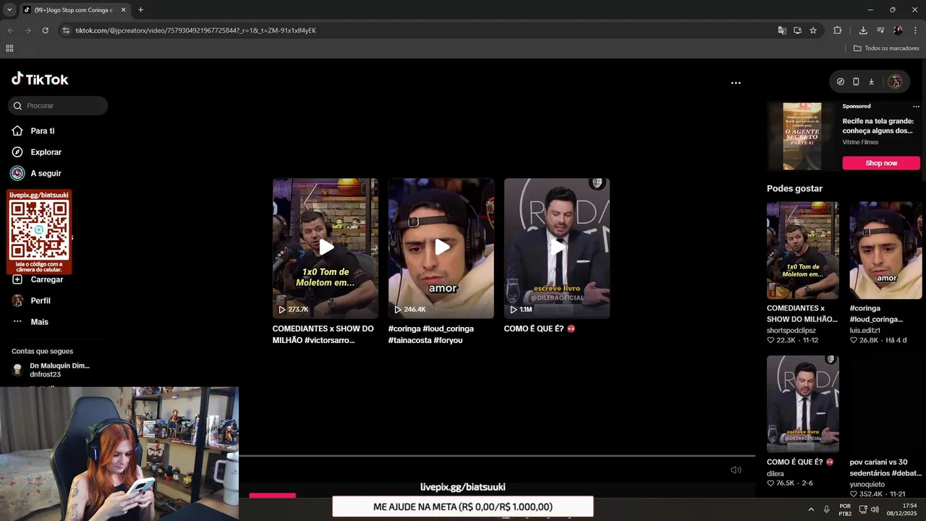Click luis.editz1 author name
The image size is (926, 521).
coord(866,330)
